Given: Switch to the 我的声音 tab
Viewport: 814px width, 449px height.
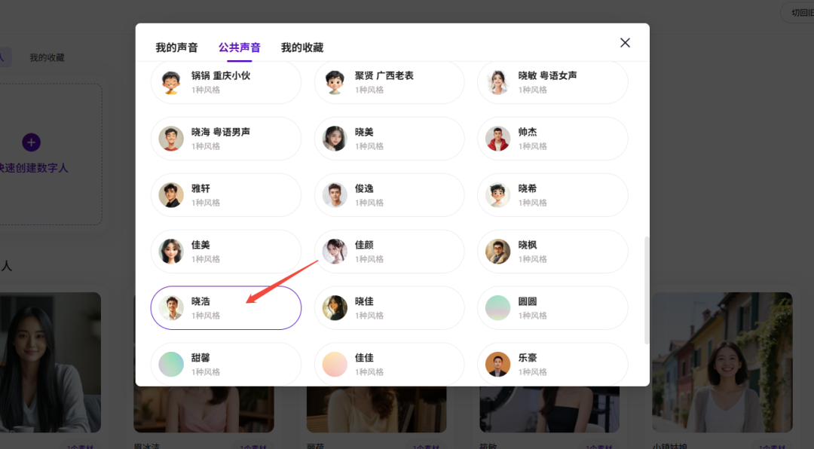Looking at the screenshot, I should [x=176, y=47].
